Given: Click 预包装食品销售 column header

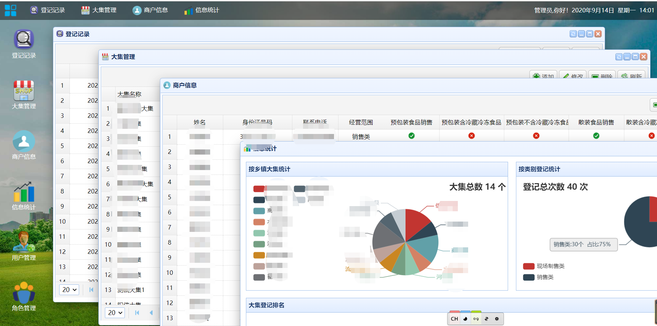Looking at the screenshot, I should click(x=411, y=122).
